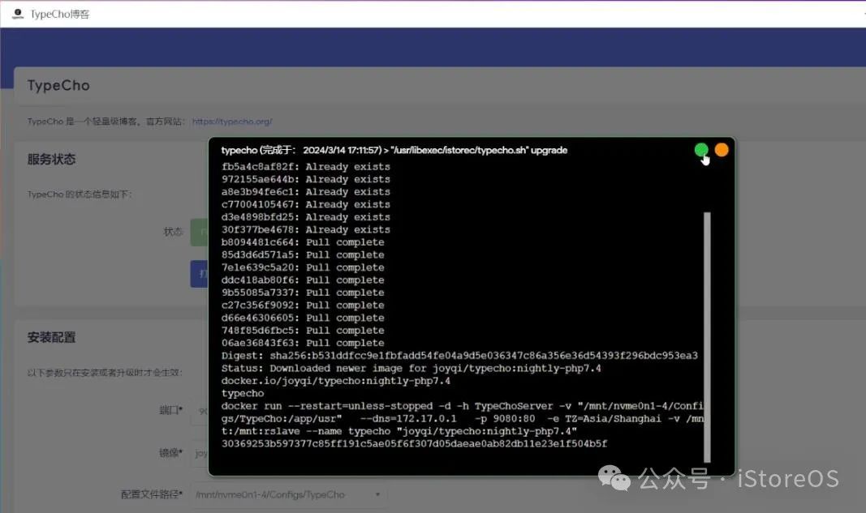Click the green dot button in terminal dialog

click(701, 150)
